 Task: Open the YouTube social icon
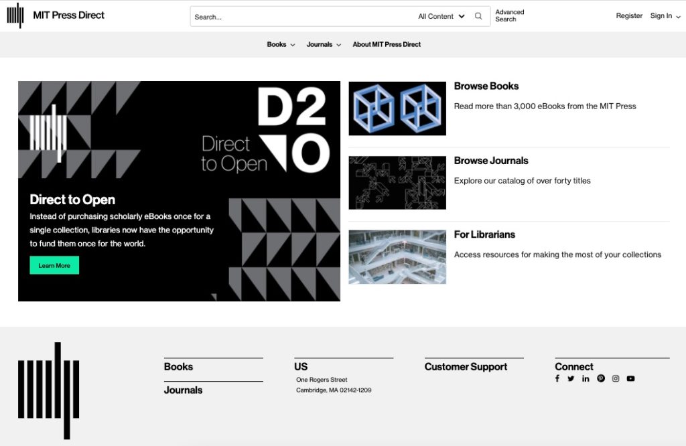(630, 378)
